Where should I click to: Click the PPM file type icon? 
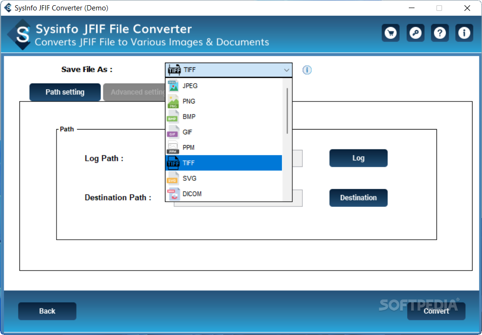coord(173,148)
